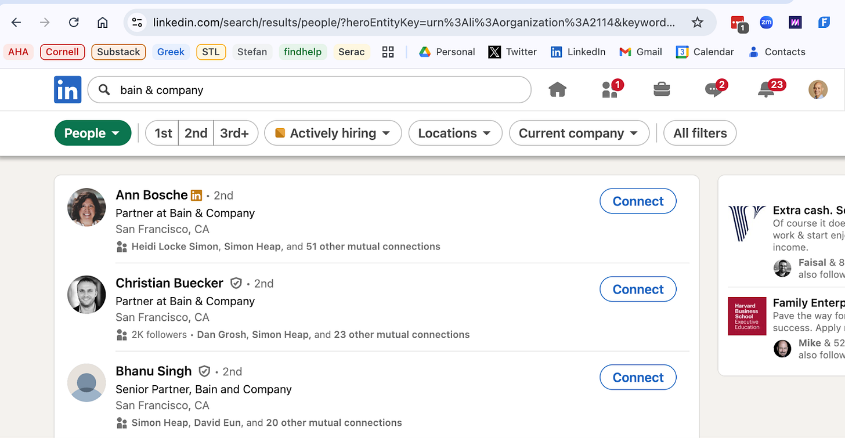Image resolution: width=845 pixels, height=438 pixels.
Task: Open Christian Buecker's profile photo
Action: pyautogui.click(x=86, y=295)
